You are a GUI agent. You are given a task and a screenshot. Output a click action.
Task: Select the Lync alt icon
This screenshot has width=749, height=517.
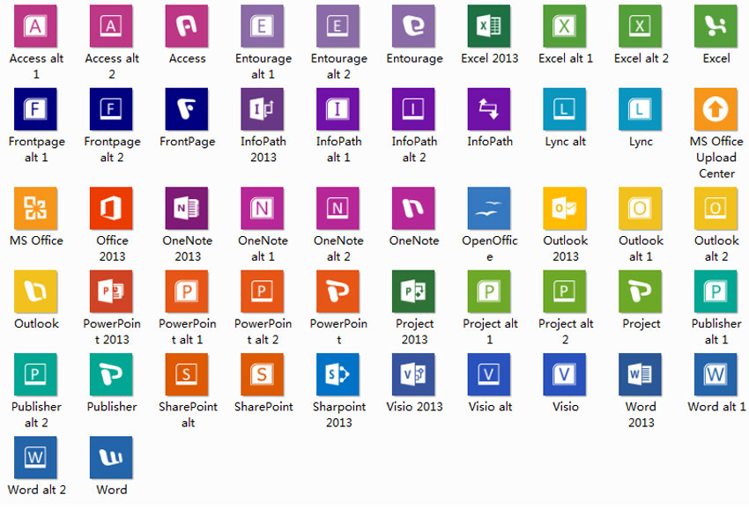[x=565, y=109]
